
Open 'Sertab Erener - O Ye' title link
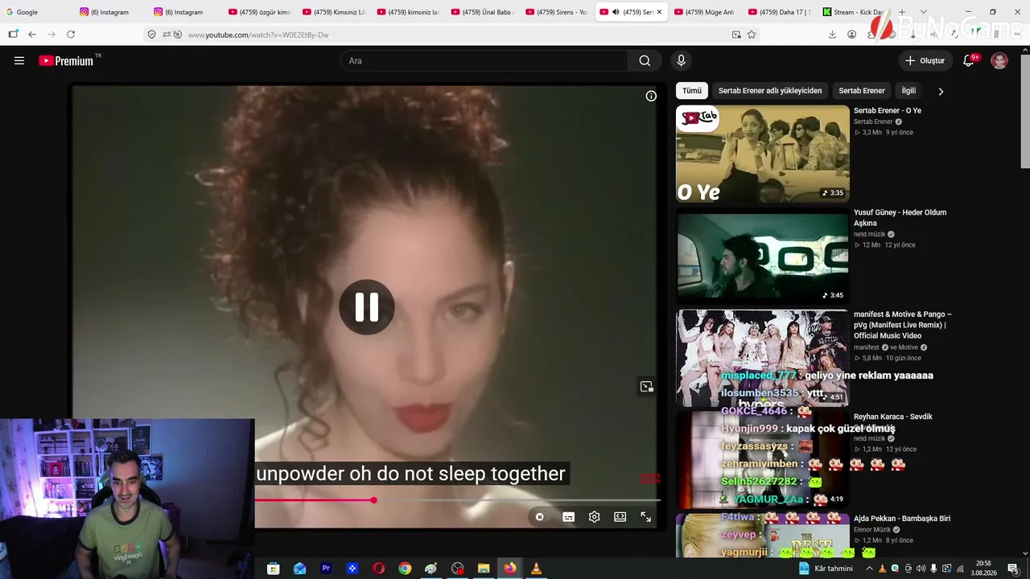(x=888, y=111)
